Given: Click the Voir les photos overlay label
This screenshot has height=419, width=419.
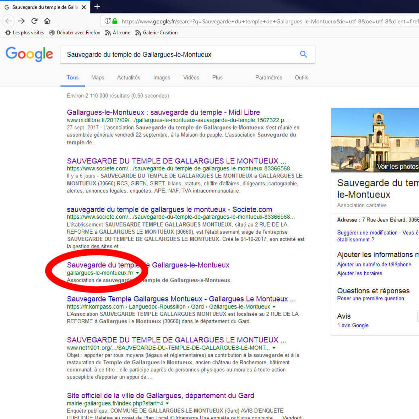Looking at the screenshot, I should pyautogui.click(x=397, y=167).
